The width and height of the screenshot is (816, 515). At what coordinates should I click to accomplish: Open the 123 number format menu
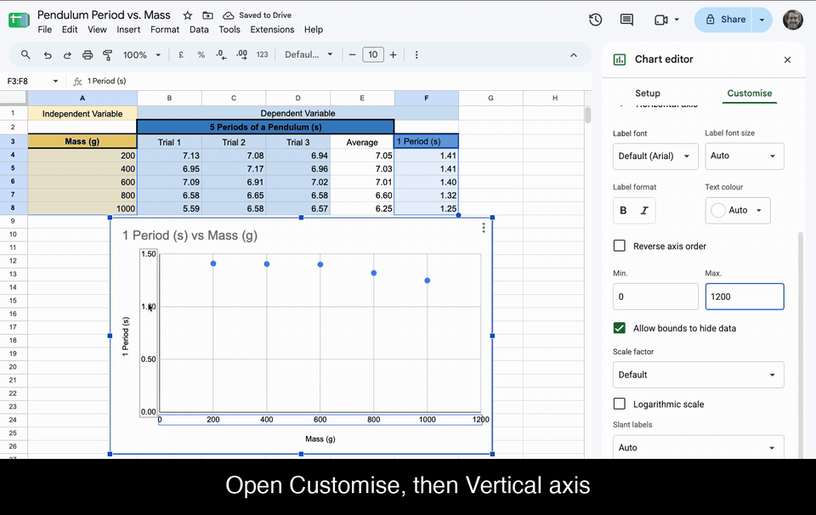point(263,54)
